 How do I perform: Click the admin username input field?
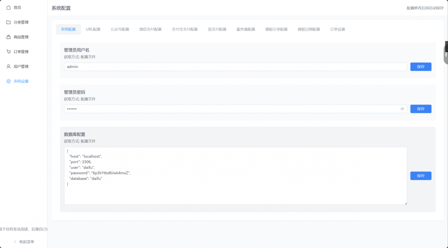[x=235, y=67]
